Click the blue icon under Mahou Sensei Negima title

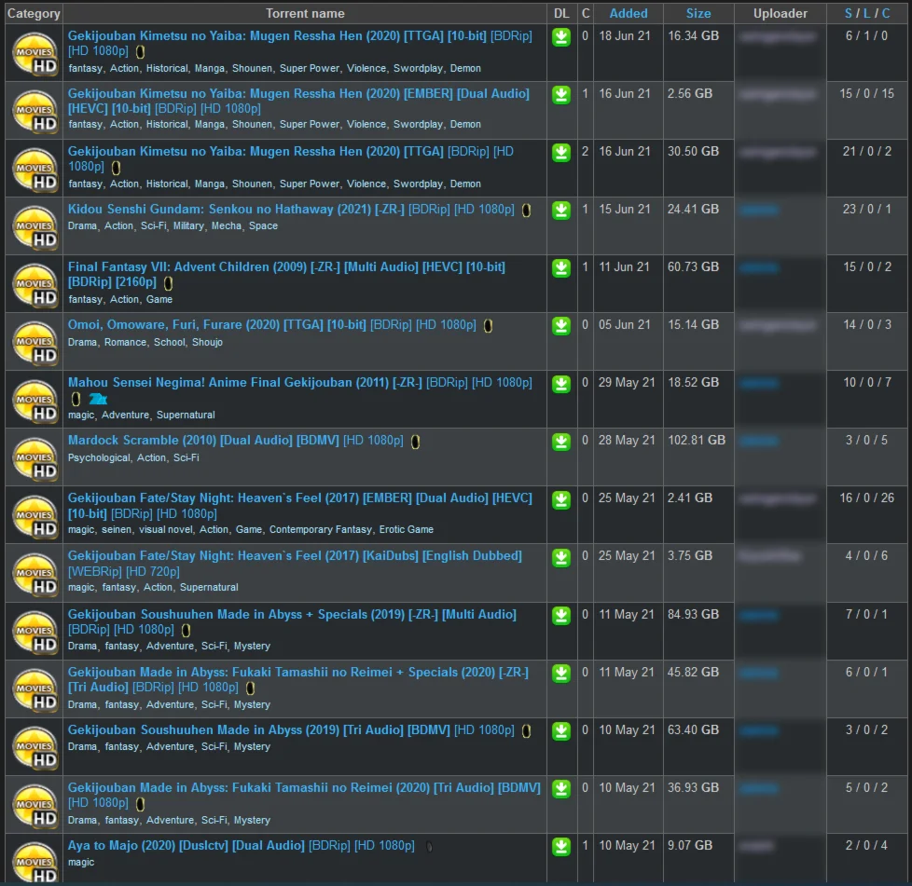coord(98,399)
